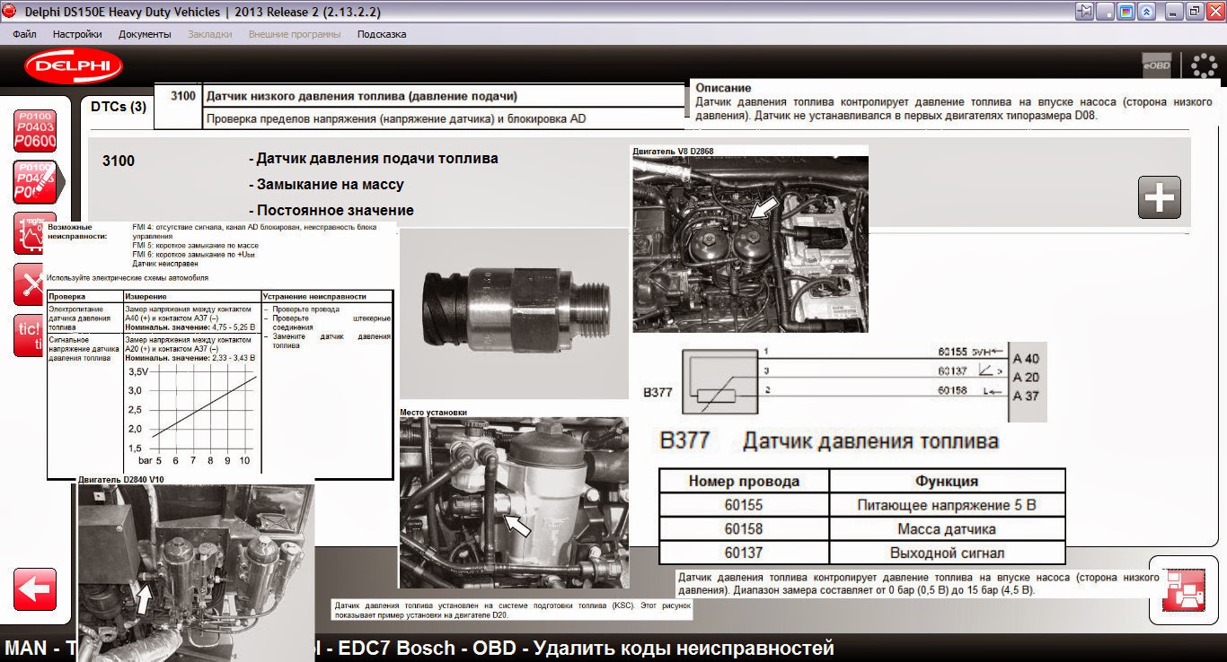Click wire number 60137 table cell
The image size is (1227, 662).
(744, 553)
